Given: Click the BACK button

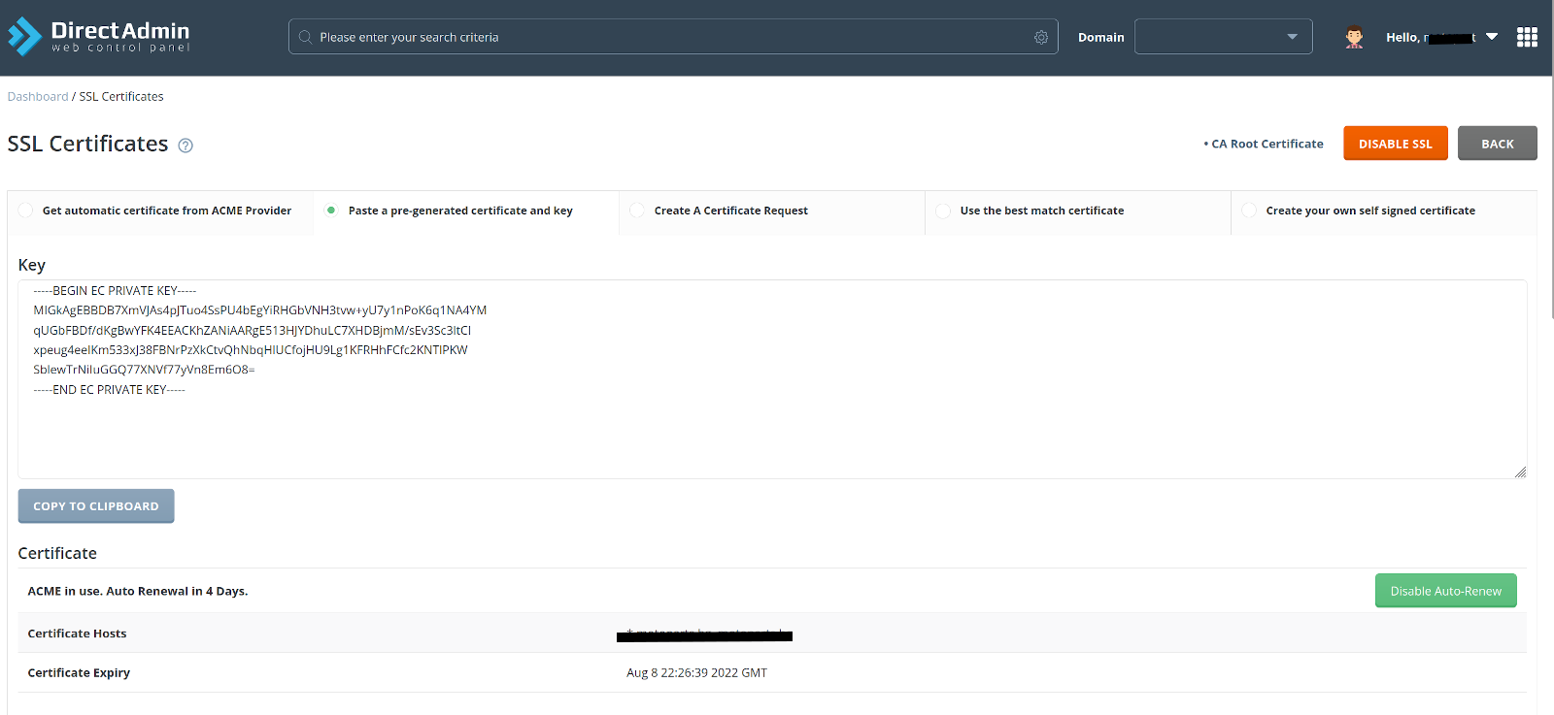Looking at the screenshot, I should [1497, 144].
